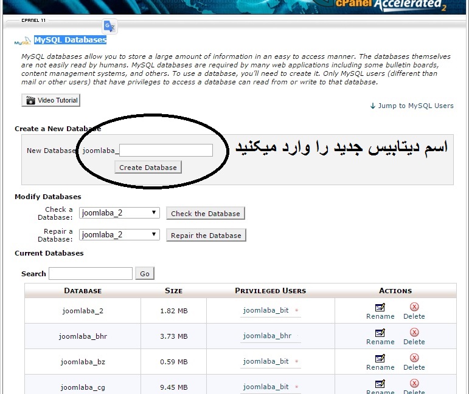This screenshot has height=394, width=469.
Task: Click the MySQL logo icon
Action: coord(23,41)
